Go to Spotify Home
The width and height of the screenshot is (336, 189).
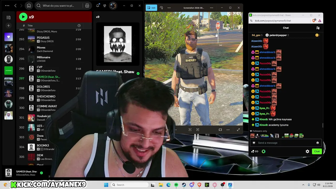coord(29,6)
